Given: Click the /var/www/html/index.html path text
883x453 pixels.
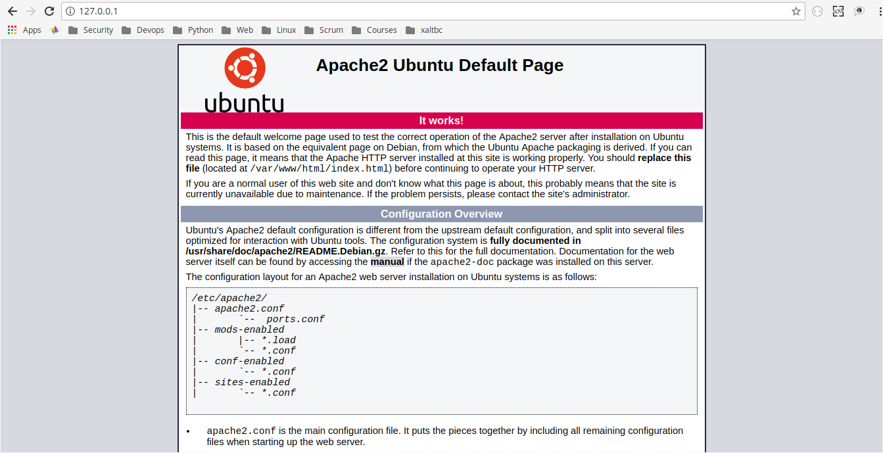Looking at the screenshot, I should click(321, 169).
